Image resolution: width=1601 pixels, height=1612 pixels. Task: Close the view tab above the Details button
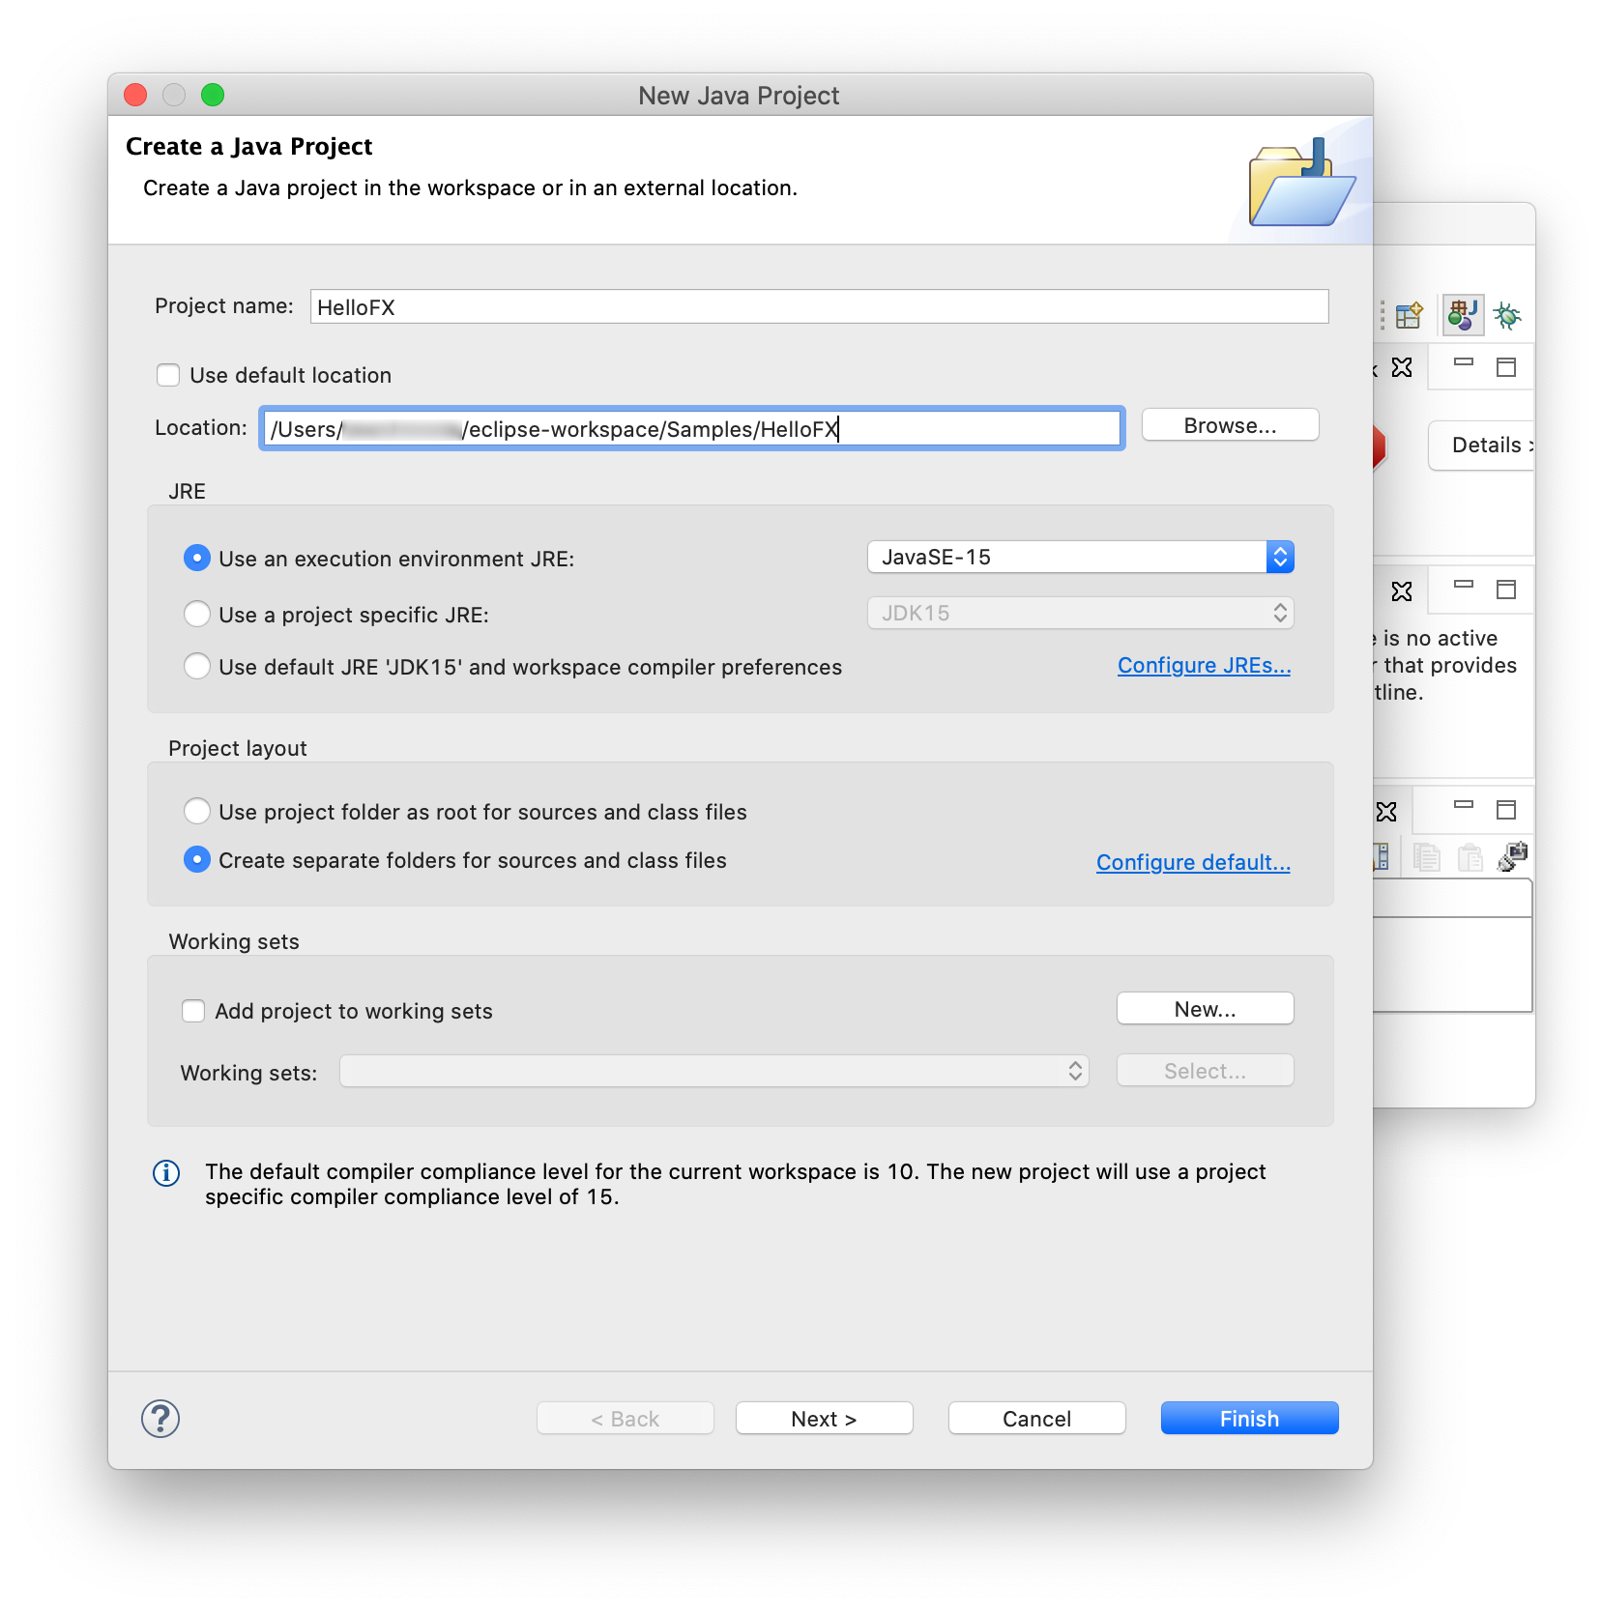1402,367
